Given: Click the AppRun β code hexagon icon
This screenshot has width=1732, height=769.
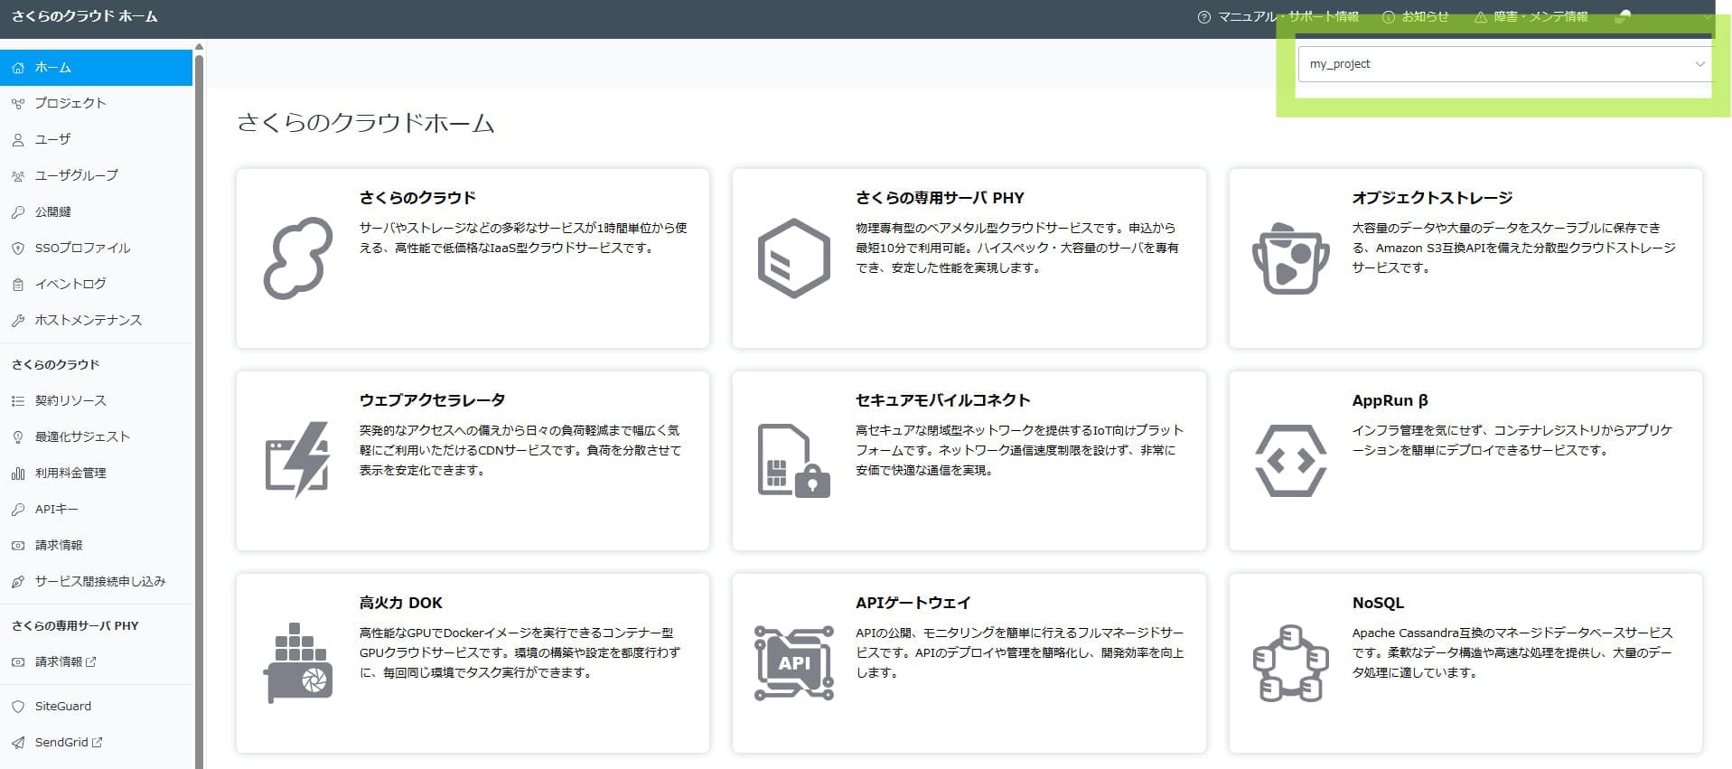Looking at the screenshot, I should (x=1291, y=461).
